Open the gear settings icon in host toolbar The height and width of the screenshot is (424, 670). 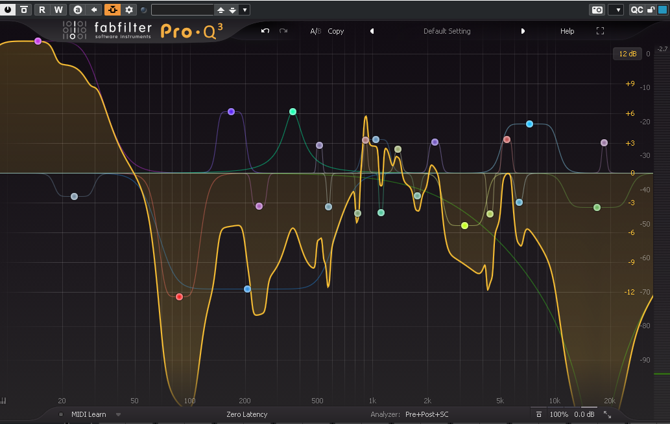click(129, 9)
